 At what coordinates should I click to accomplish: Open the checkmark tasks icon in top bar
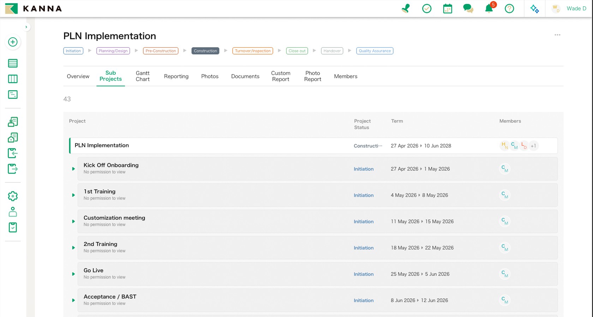tap(427, 8)
